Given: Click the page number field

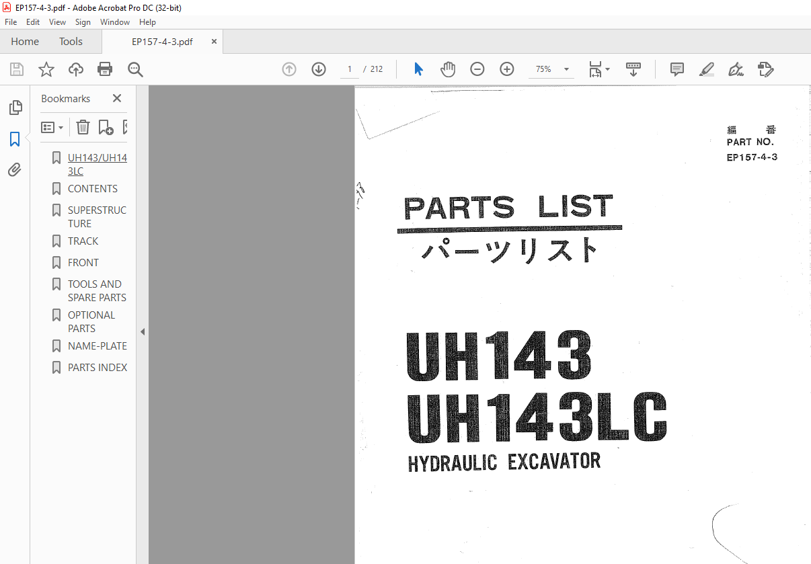Looking at the screenshot, I should click(x=350, y=69).
